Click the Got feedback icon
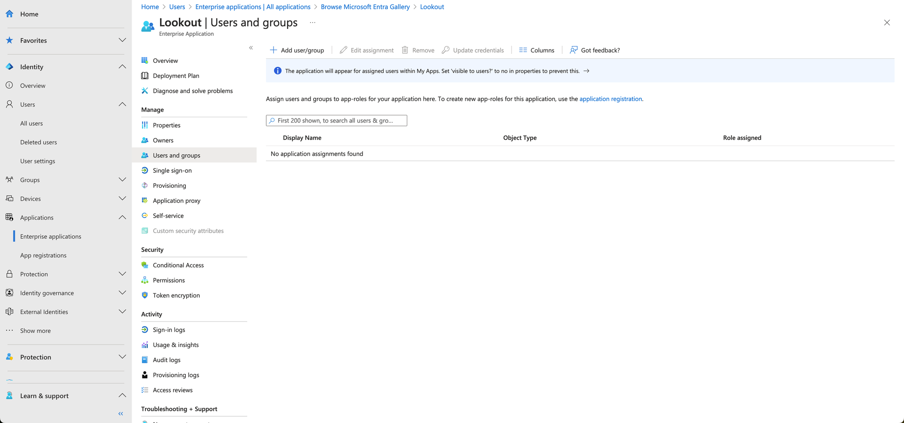 (x=574, y=50)
